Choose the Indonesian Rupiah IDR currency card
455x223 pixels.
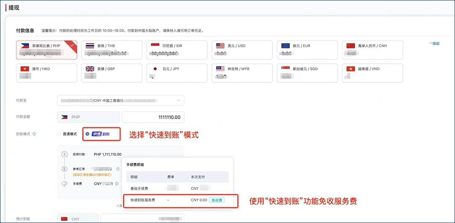coord(177,50)
